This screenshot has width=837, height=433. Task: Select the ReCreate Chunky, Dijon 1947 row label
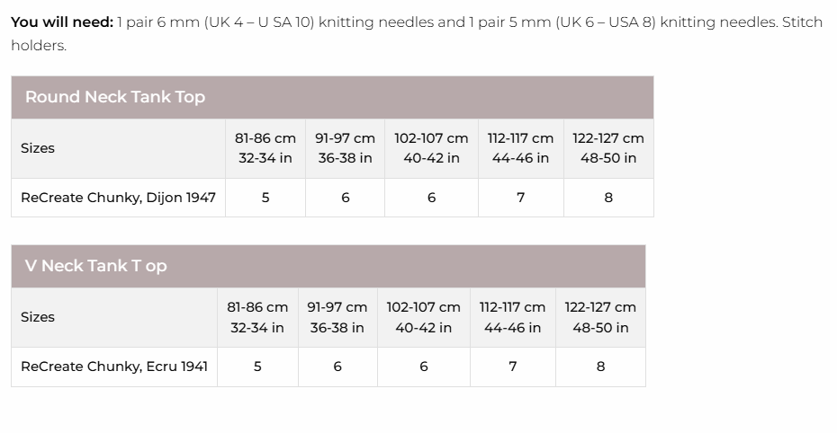pos(118,198)
